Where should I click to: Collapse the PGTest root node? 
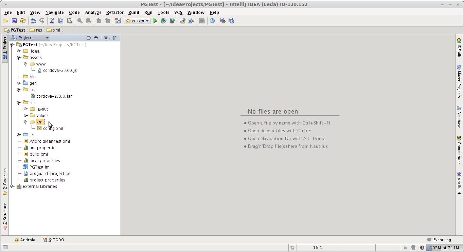(12, 44)
